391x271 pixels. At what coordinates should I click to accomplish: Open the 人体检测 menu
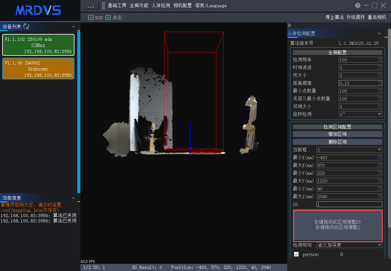(161, 6)
